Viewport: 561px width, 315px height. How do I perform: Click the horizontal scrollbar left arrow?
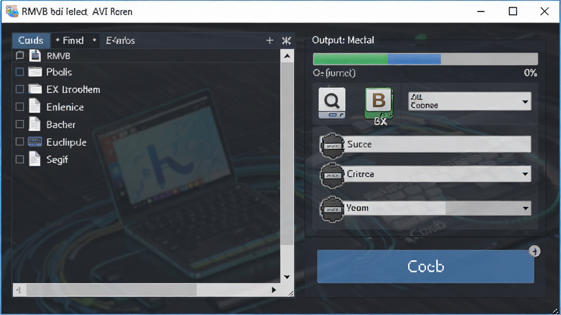[x=19, y=290]
